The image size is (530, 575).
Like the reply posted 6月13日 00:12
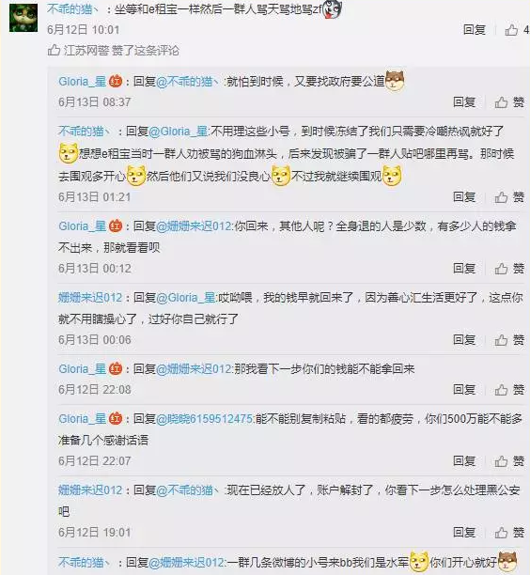[x=509, y=269]
